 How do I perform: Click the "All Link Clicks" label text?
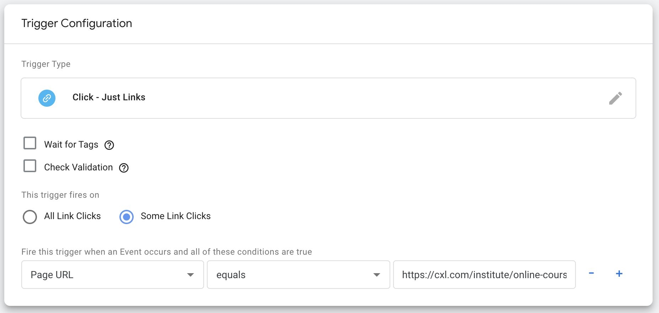[73, 216]
